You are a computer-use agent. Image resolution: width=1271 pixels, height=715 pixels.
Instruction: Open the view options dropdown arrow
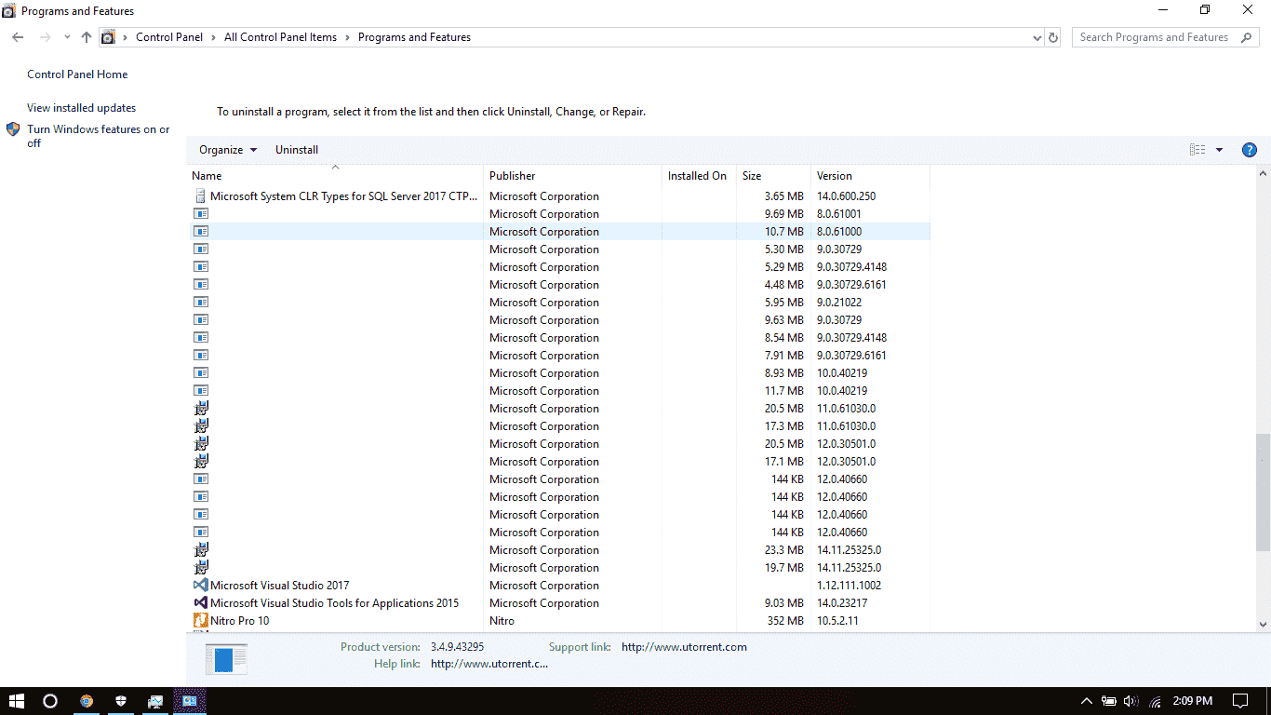point(1219,150)
